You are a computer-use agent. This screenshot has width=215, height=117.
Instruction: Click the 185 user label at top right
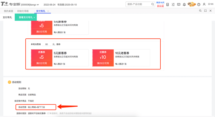pyautogui.click(x=211, y=4)
